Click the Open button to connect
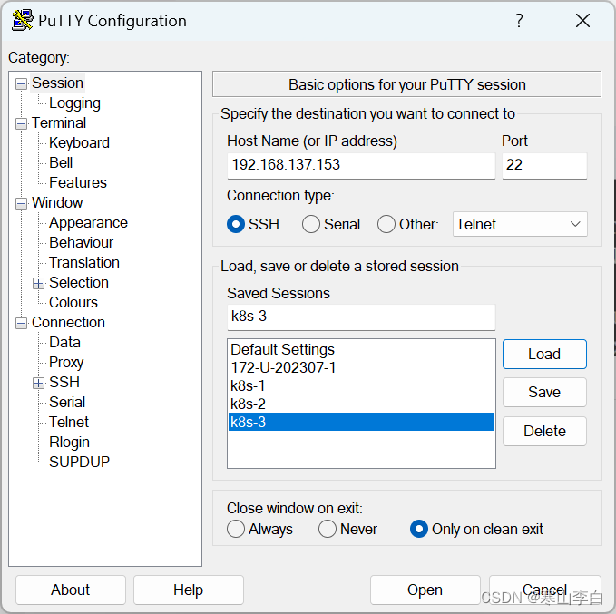The height and width of the screenshot is (614, 616). click(x=425, y=590)
